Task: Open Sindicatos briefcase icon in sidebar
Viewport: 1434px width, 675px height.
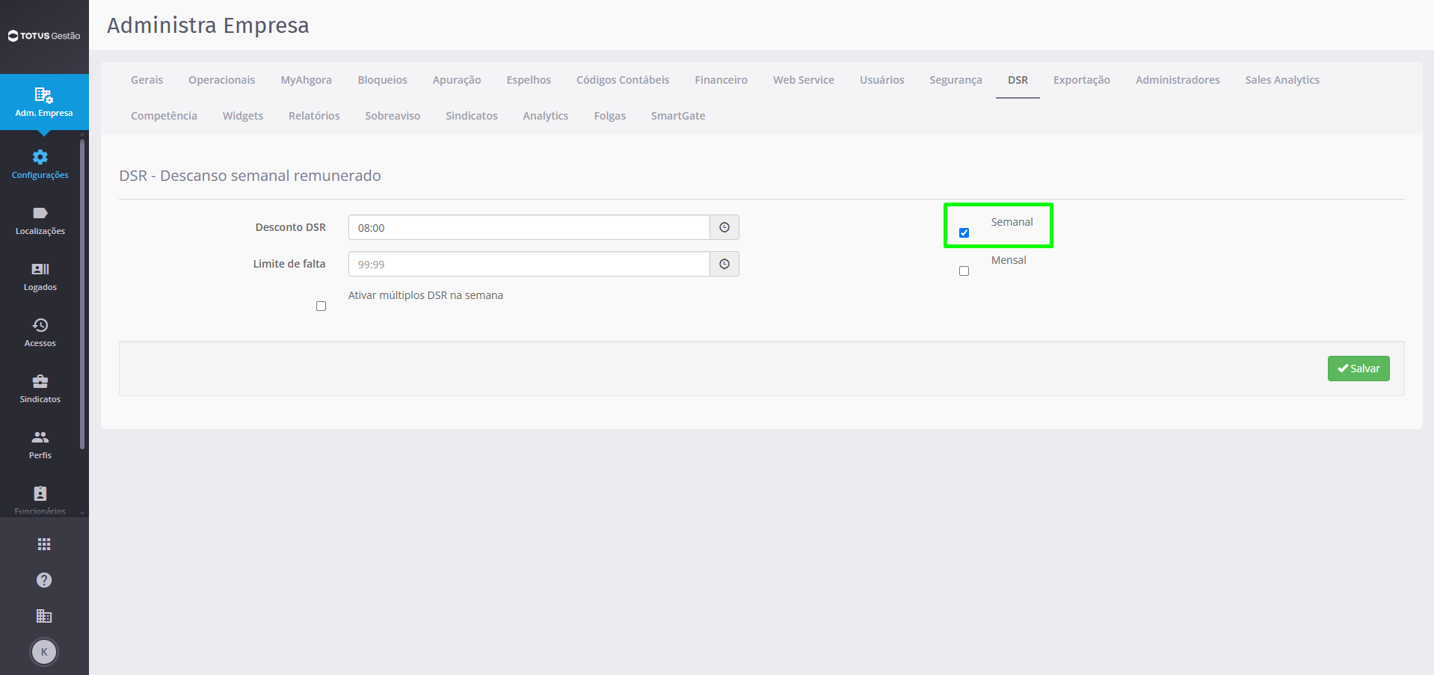Action: (x=40, y=381)
